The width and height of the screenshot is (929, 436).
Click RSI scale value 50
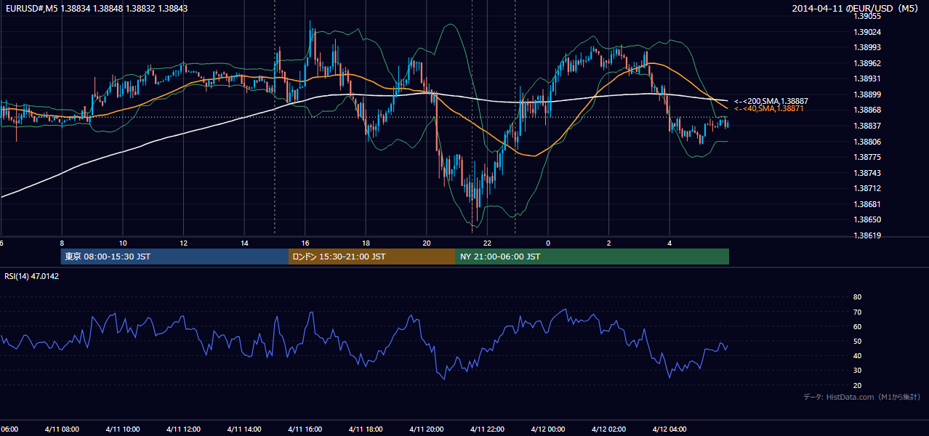pos(857,341)
